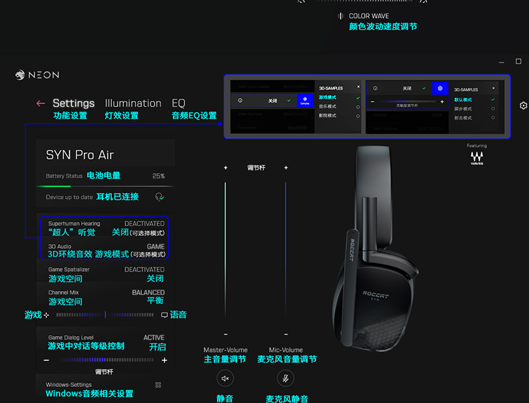The image size is (529, 403).
Task: Click the window restore icon
Action: pyautogui.click(x=518, y=61)
